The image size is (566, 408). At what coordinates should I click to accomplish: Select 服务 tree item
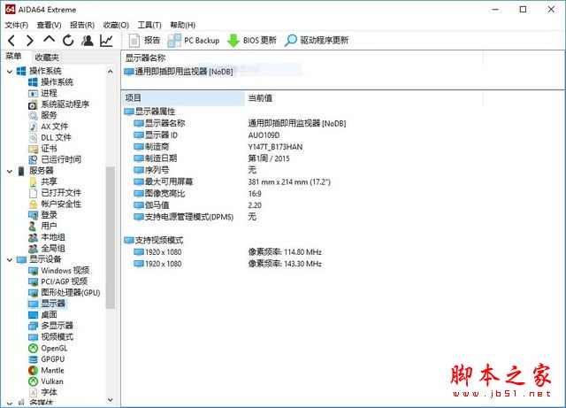[x=42, y=115]
